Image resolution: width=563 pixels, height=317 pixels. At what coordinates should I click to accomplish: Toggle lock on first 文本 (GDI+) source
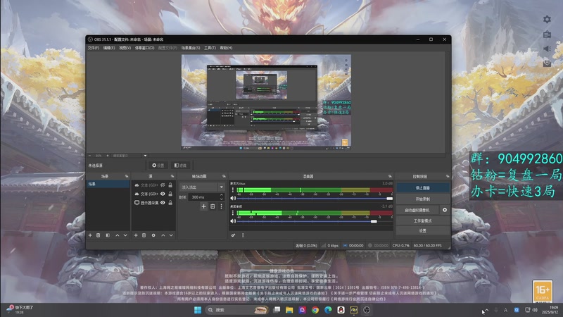click(x=170, y=185)
